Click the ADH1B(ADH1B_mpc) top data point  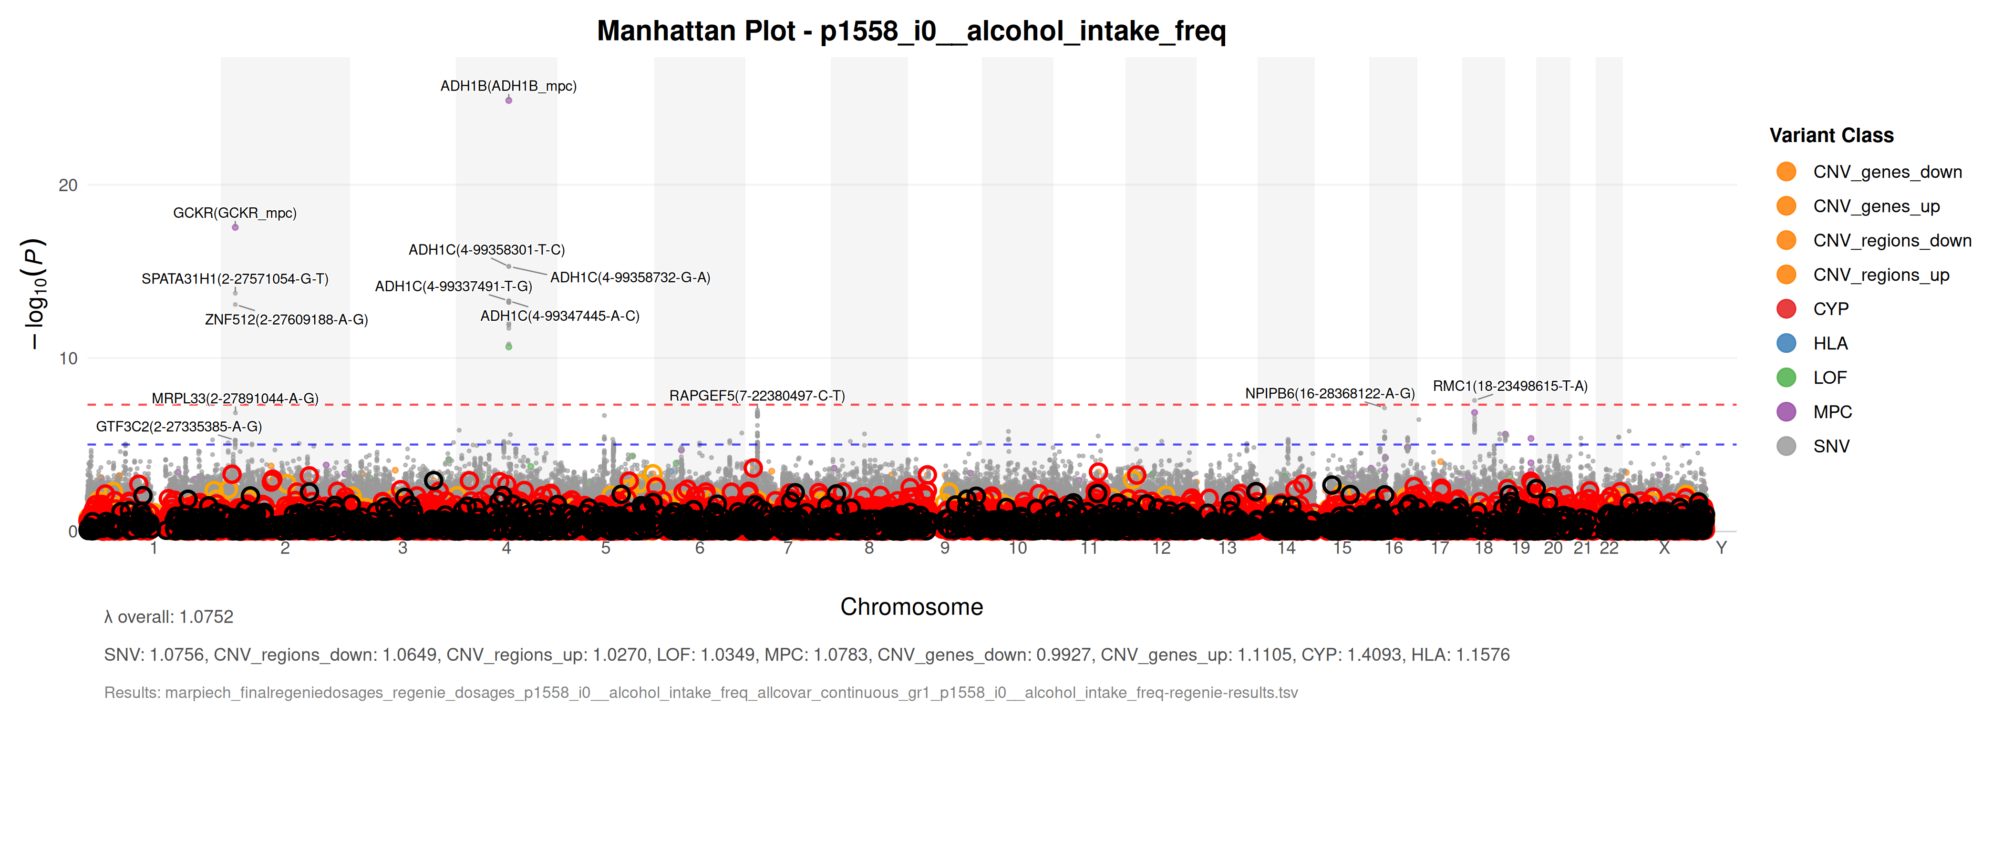point(508,100)
